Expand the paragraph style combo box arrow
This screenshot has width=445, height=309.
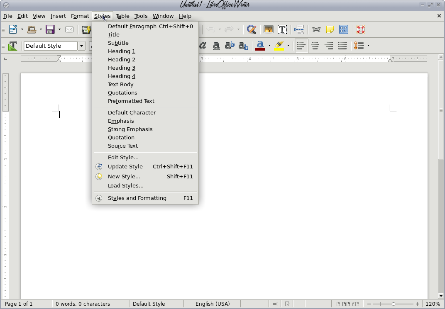tap(81, 46)
